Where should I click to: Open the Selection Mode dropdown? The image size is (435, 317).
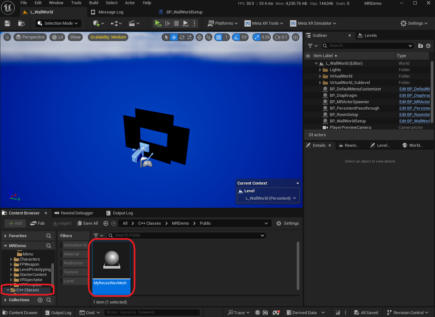click(58, 23)
